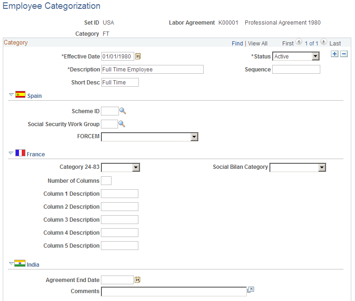Click the Find link
Image resolution: width=355 pixels, height=301 pixels.
(x=237, y=43)
